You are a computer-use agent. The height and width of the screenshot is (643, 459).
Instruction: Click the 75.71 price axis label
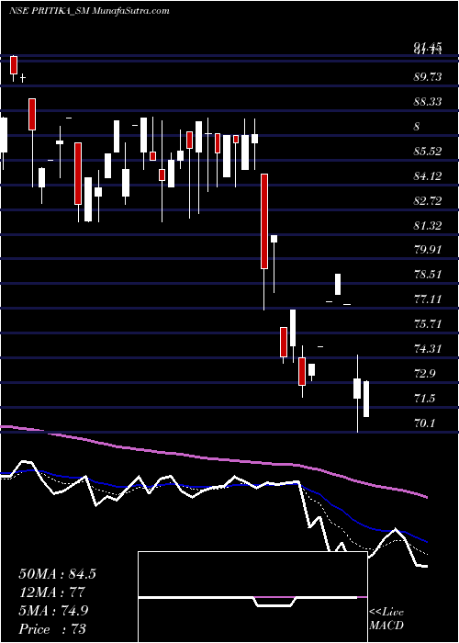pos(428,324)
